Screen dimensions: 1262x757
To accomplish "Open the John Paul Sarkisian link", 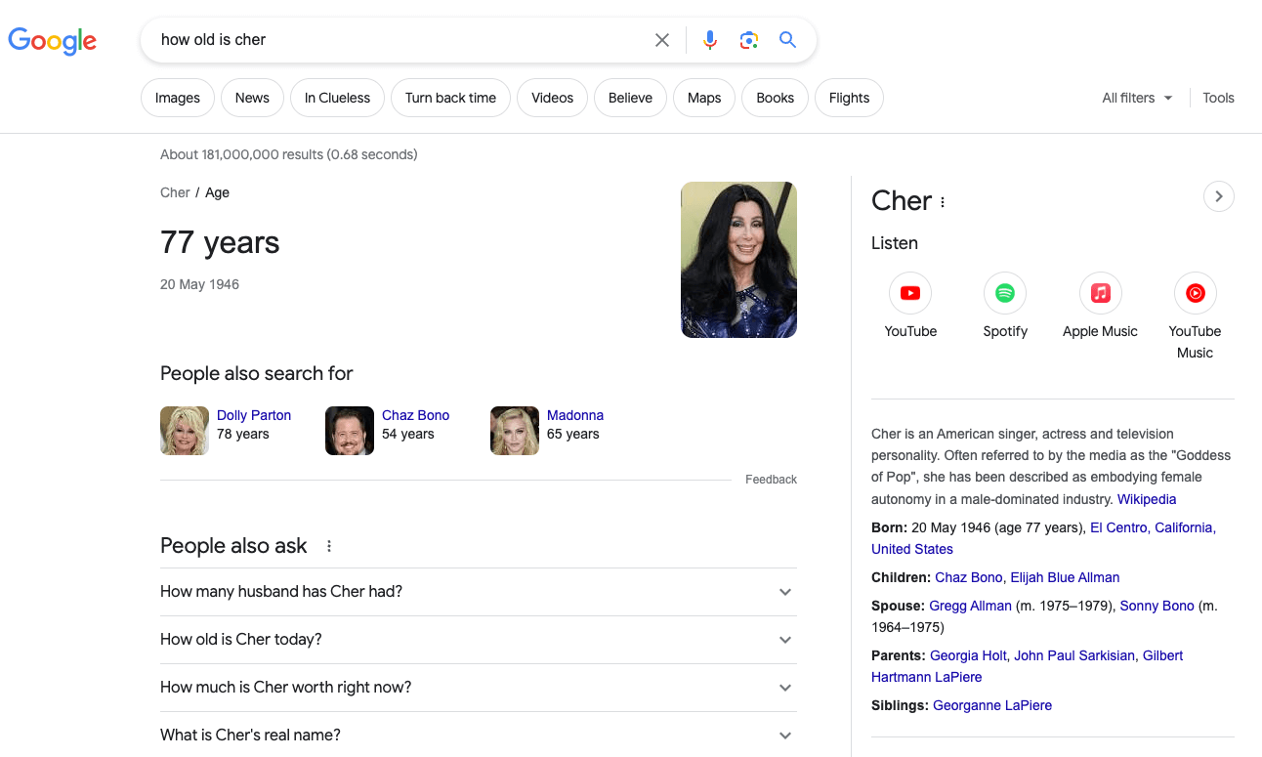I will pos(1074,655).
